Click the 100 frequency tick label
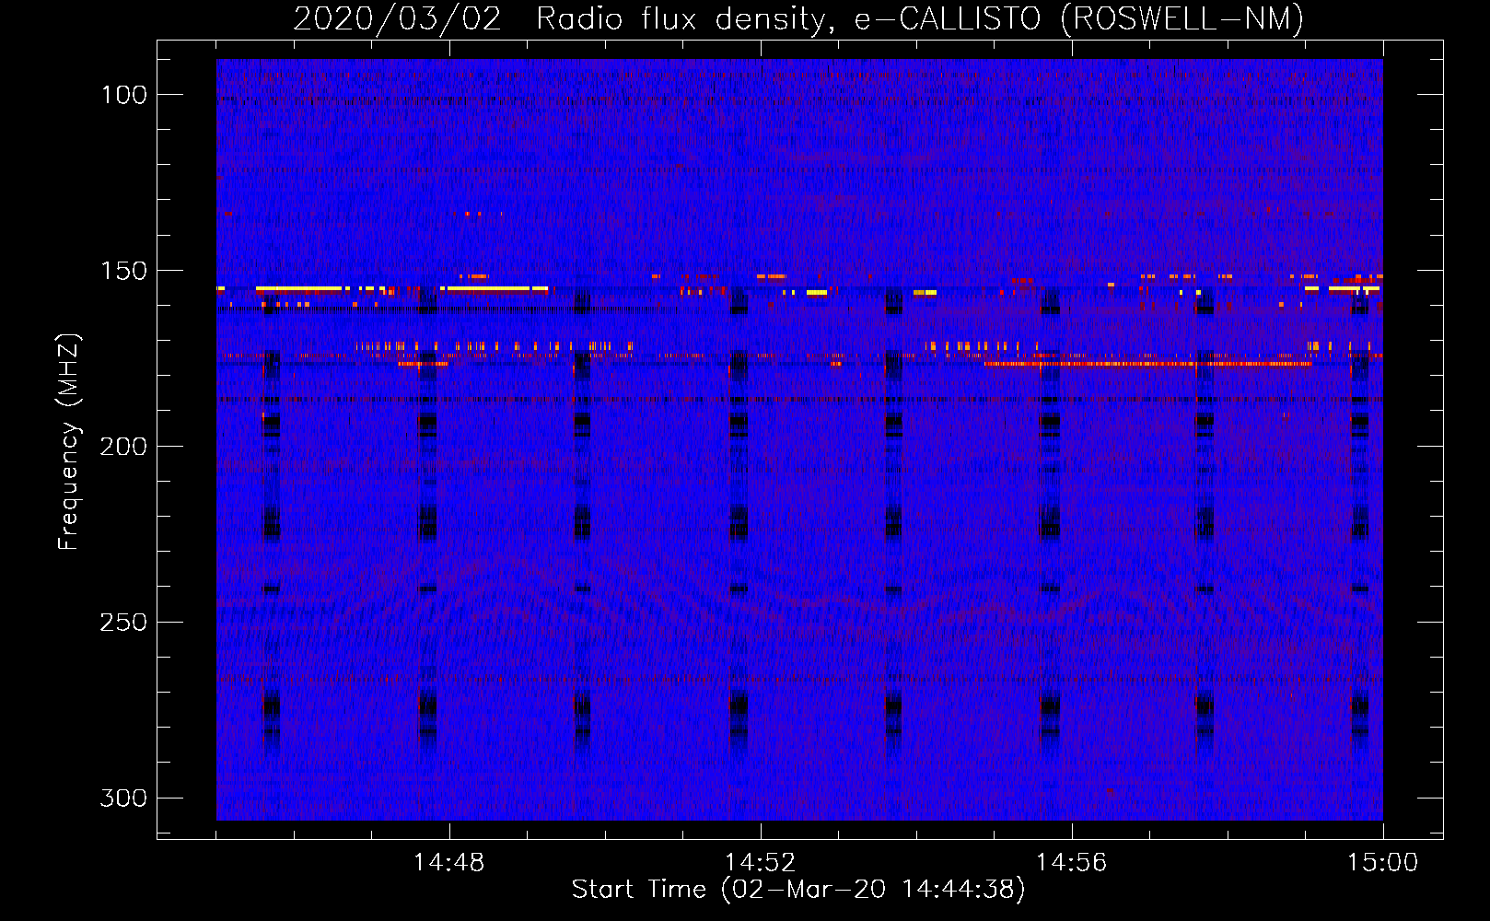1490x921 pixels. (123, 95)
